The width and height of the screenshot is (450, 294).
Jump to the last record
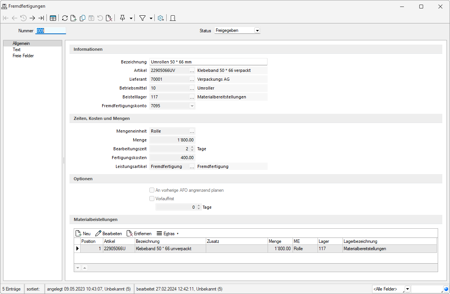pyautogui.click(x=41, y=18)
